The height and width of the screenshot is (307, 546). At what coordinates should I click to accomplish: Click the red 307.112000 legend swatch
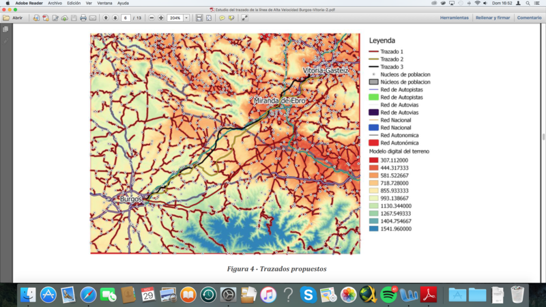pyautogui.click(x=373, y=160)
